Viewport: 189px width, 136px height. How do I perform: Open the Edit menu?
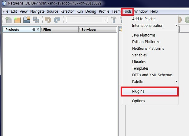[14, 11]
